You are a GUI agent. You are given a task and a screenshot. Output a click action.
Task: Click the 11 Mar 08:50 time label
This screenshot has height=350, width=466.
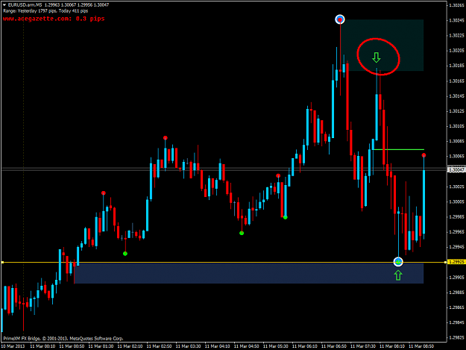[421, 346]
